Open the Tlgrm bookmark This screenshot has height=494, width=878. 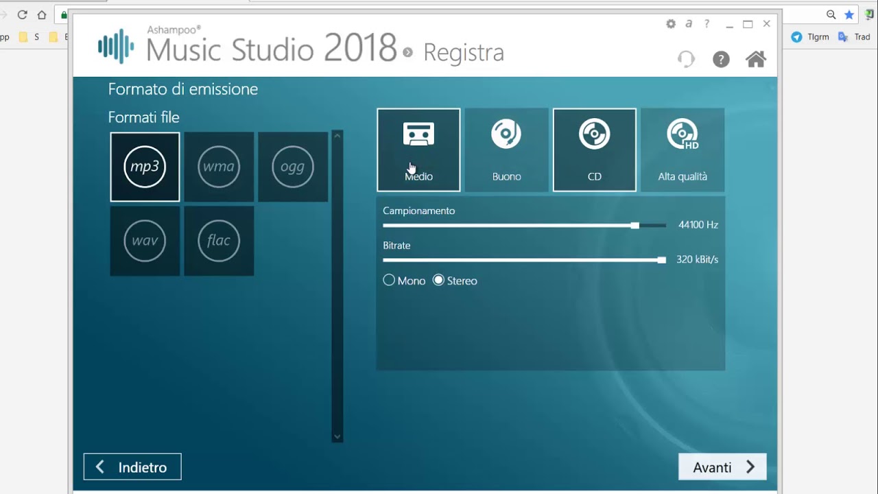tap(810, 37)
